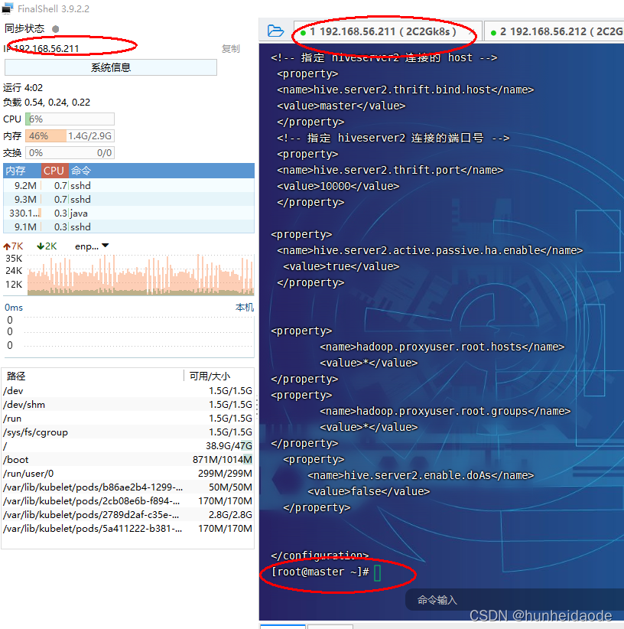Click the FinalShell app icon in title bar
This screenshot has height=629, width=624.
pos(8,8)
